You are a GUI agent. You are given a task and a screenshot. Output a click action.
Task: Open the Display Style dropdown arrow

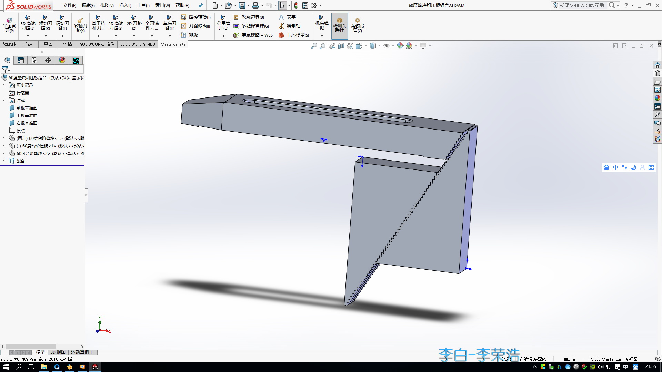[x=379, y=45]
